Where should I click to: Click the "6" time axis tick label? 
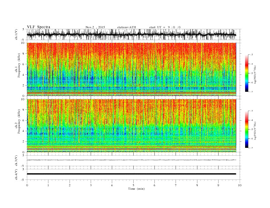154,185
